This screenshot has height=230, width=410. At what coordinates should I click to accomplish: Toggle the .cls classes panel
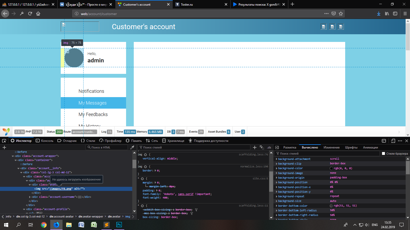coord(269,147)
